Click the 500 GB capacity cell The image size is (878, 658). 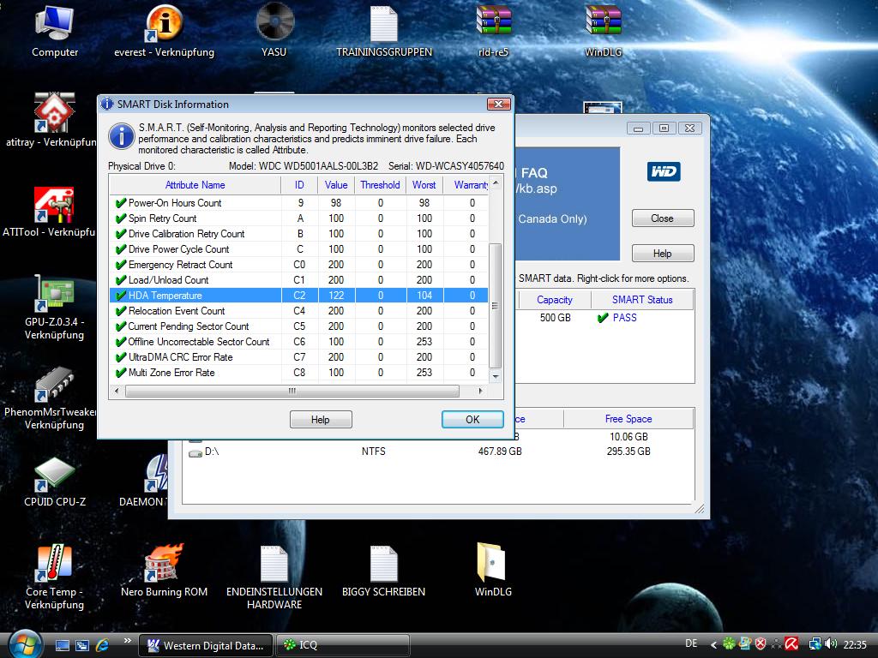555,318
